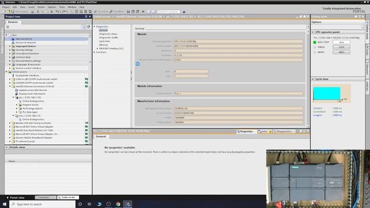
Task: Click the Update accessible devices icon
Action: [x=17, y=90]
